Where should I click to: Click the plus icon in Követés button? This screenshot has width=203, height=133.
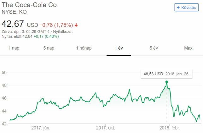178,8
